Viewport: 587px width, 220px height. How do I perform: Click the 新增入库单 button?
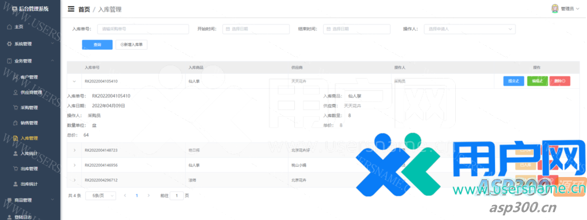[131, 45]
